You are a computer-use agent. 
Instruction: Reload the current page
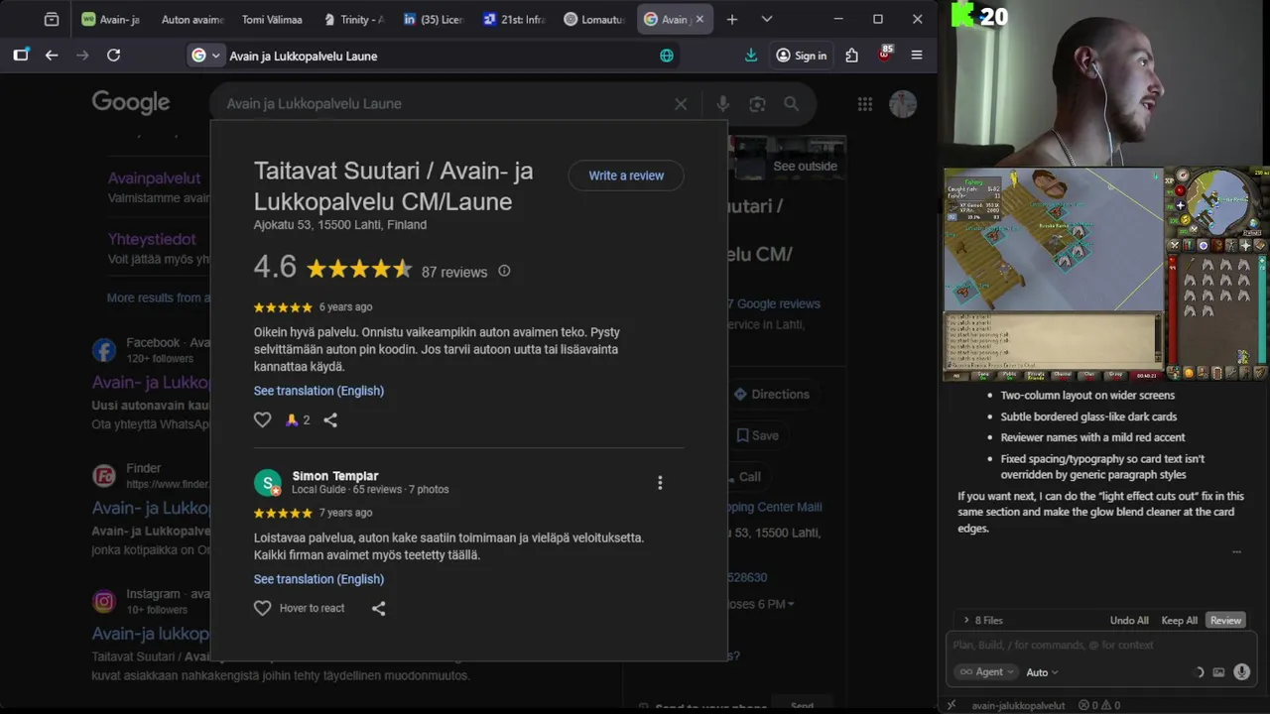coord(113,56)
